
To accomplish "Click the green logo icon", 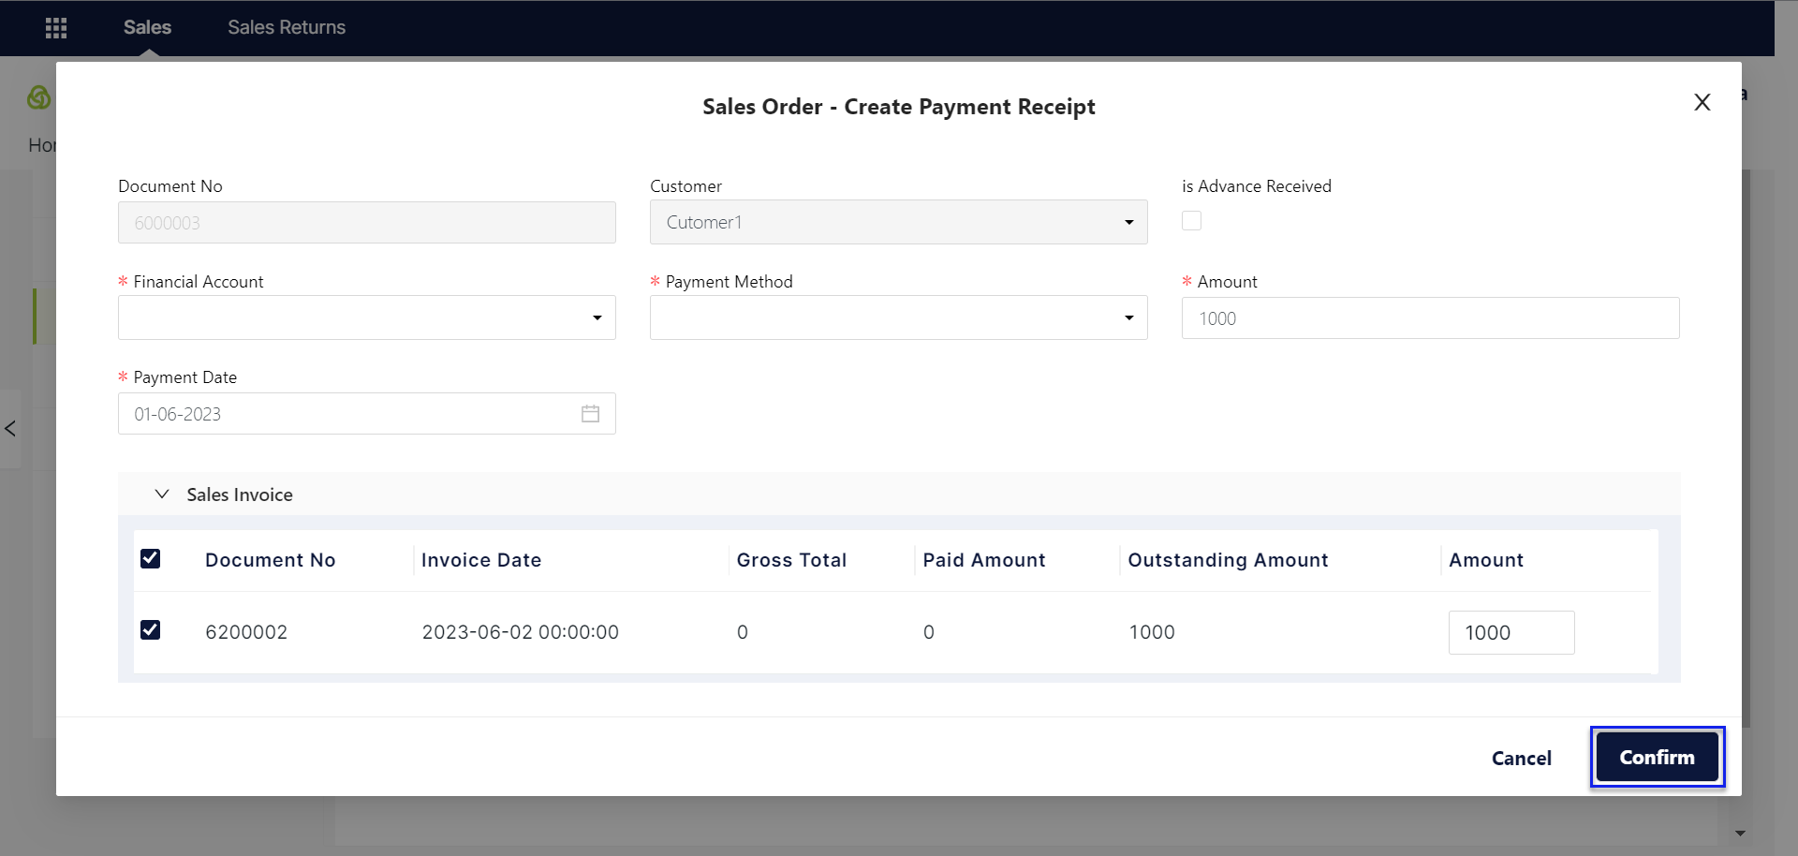I will point(39,97).
